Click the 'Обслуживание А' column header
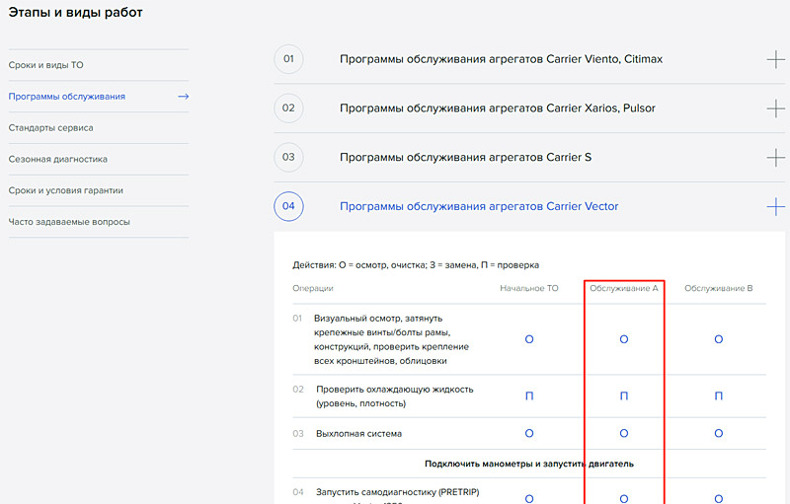 (624, 288)
